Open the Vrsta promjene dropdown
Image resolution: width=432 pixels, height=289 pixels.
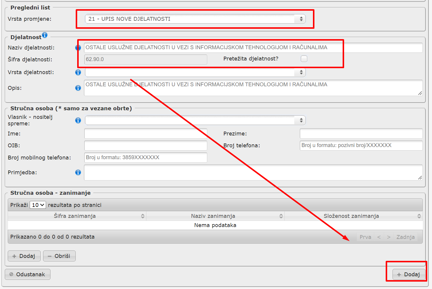tap(195, 19)
